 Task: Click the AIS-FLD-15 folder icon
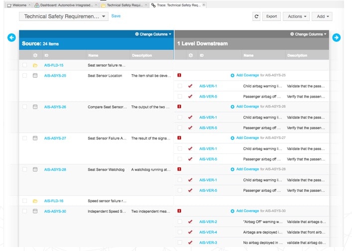35,65
